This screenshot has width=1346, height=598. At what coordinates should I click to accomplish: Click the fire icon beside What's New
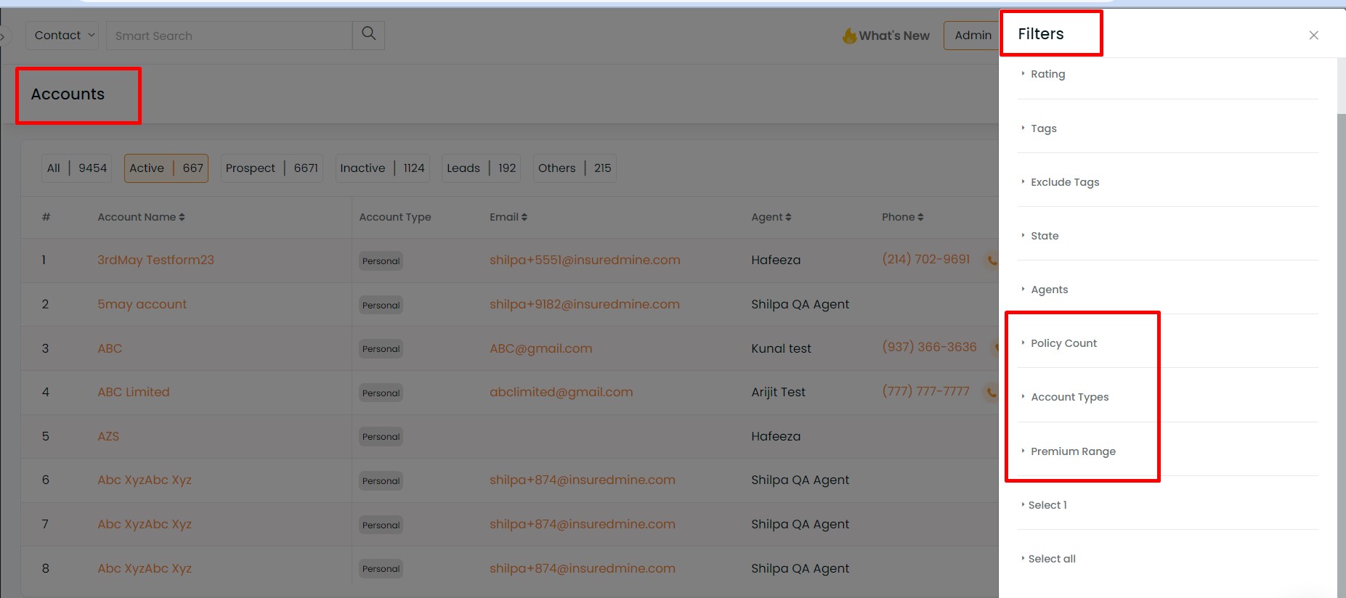tap(848, 36)
